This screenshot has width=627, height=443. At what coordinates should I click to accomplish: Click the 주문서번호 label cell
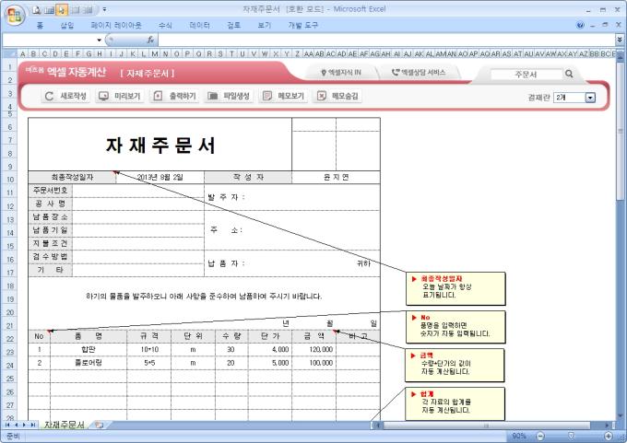click(51, 190)
